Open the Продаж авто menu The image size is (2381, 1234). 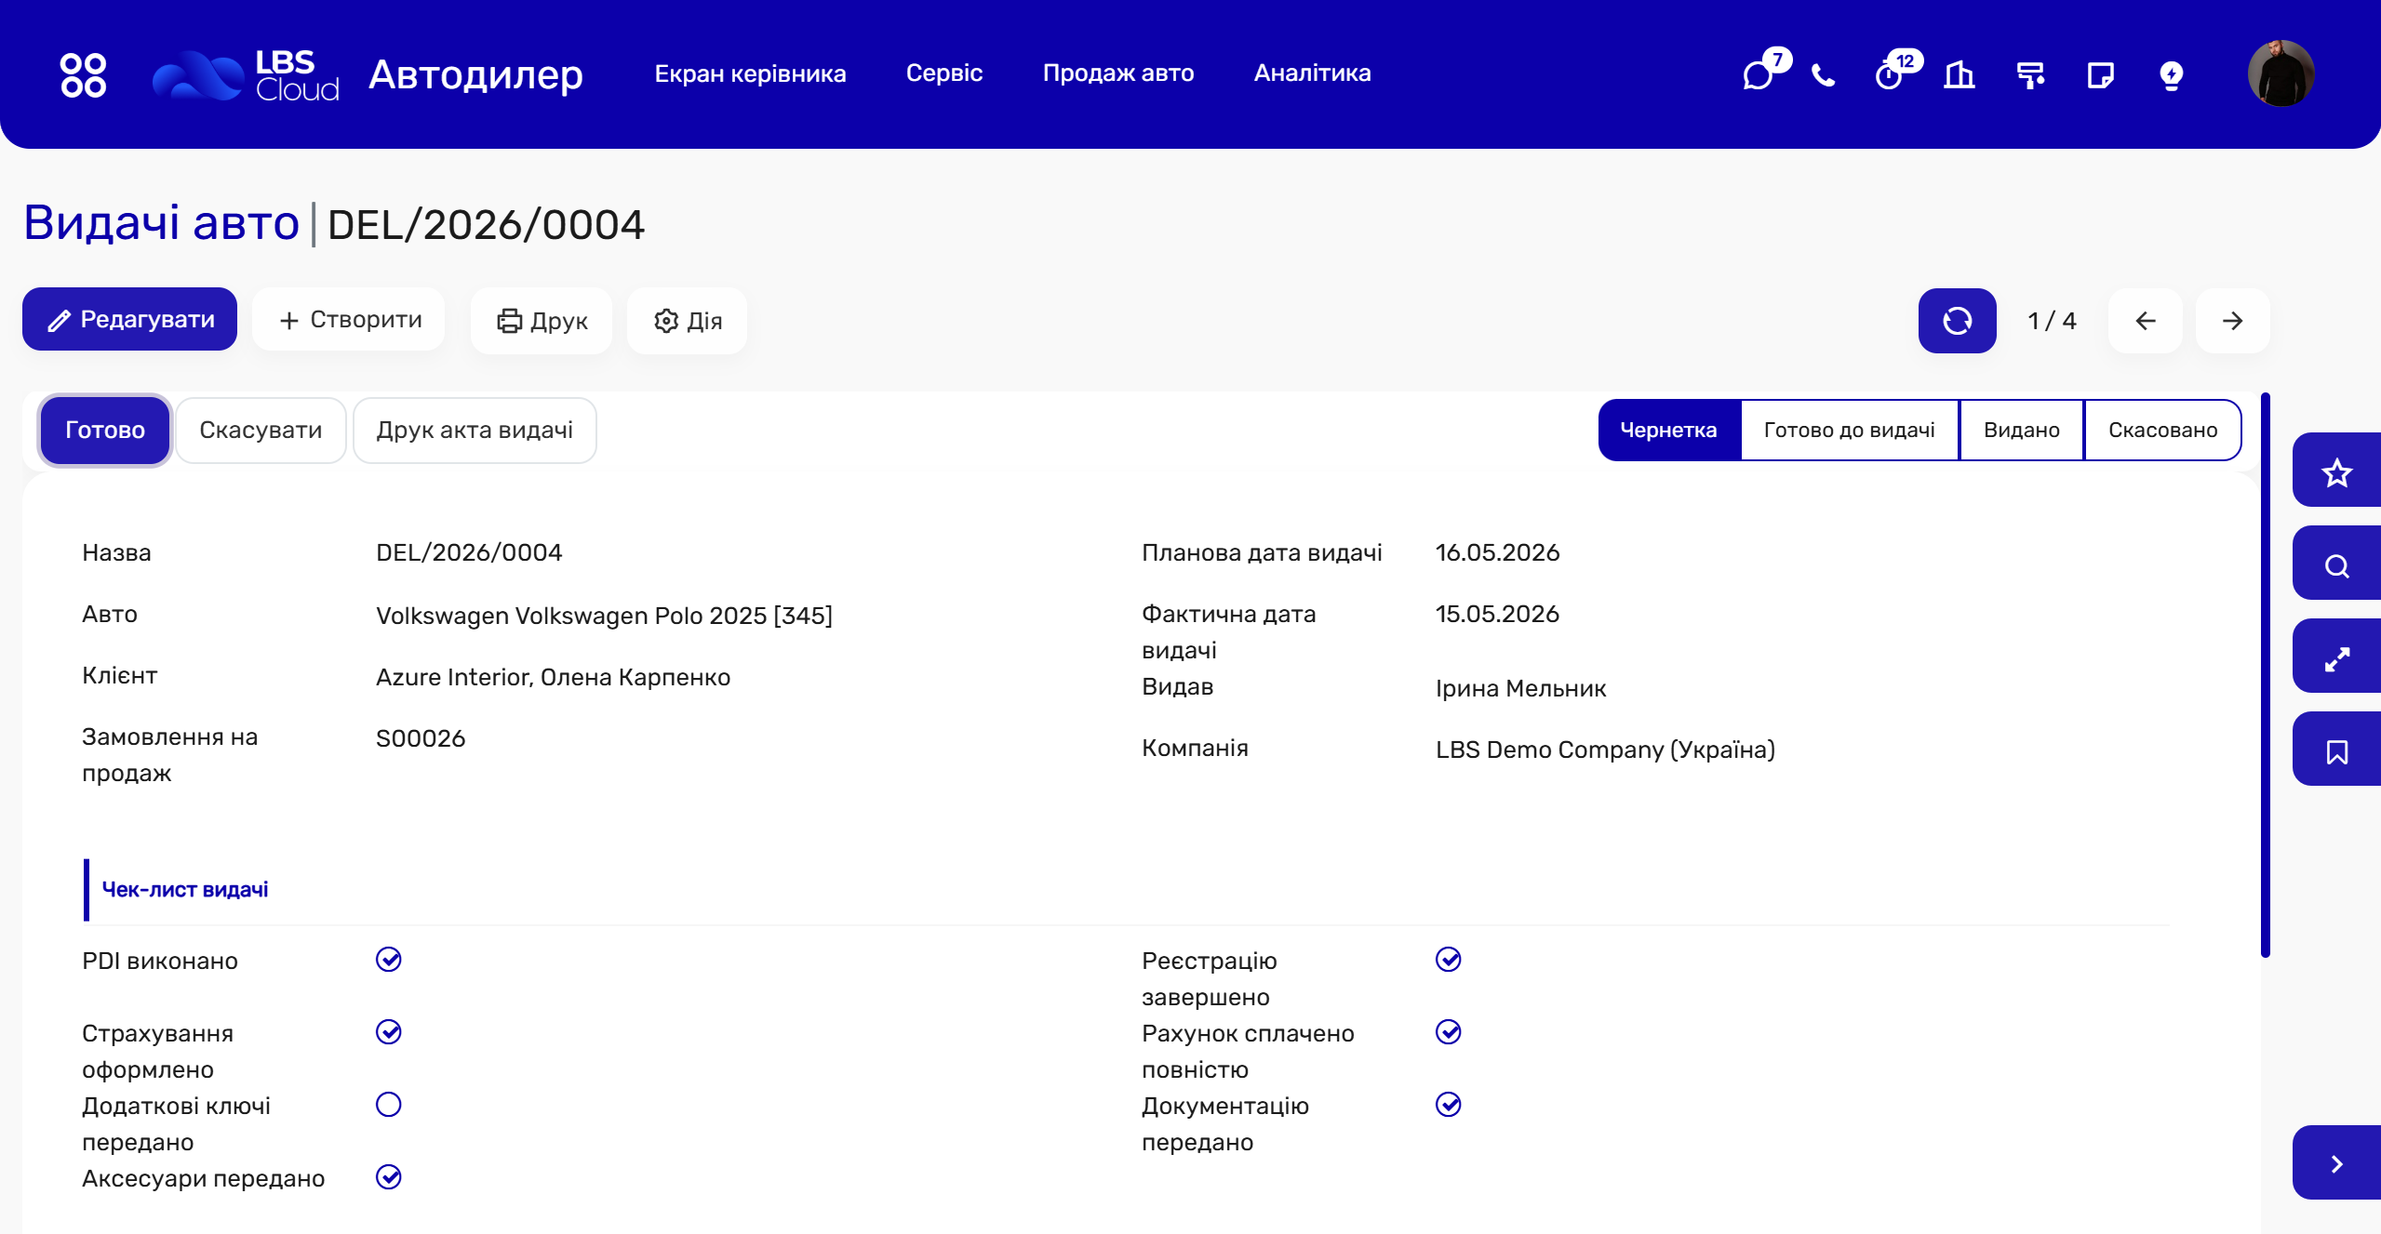1118,73
